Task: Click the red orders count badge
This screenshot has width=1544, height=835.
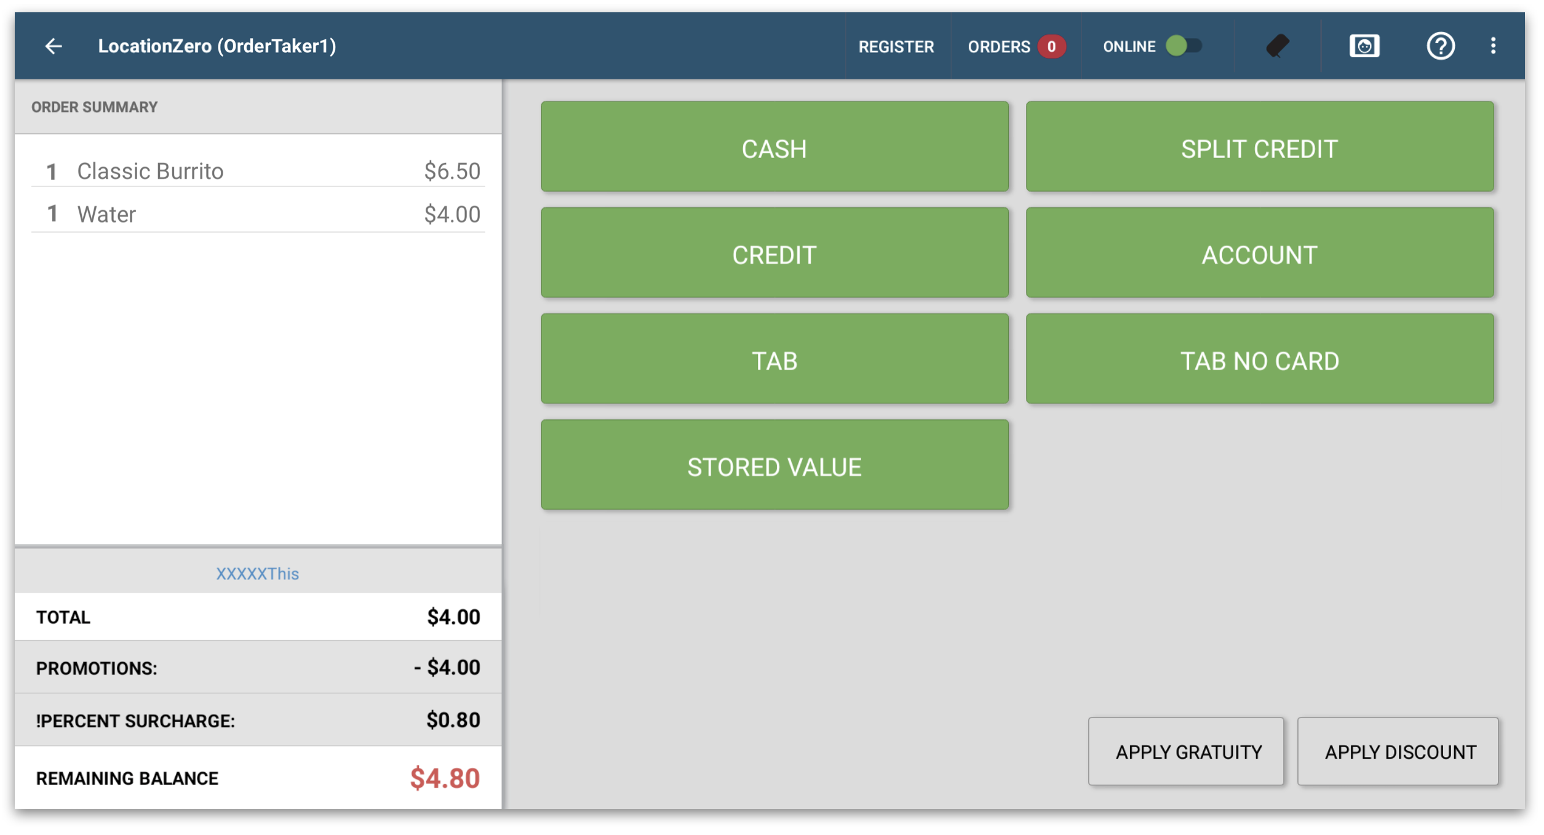Action: tap(1051, 47)
